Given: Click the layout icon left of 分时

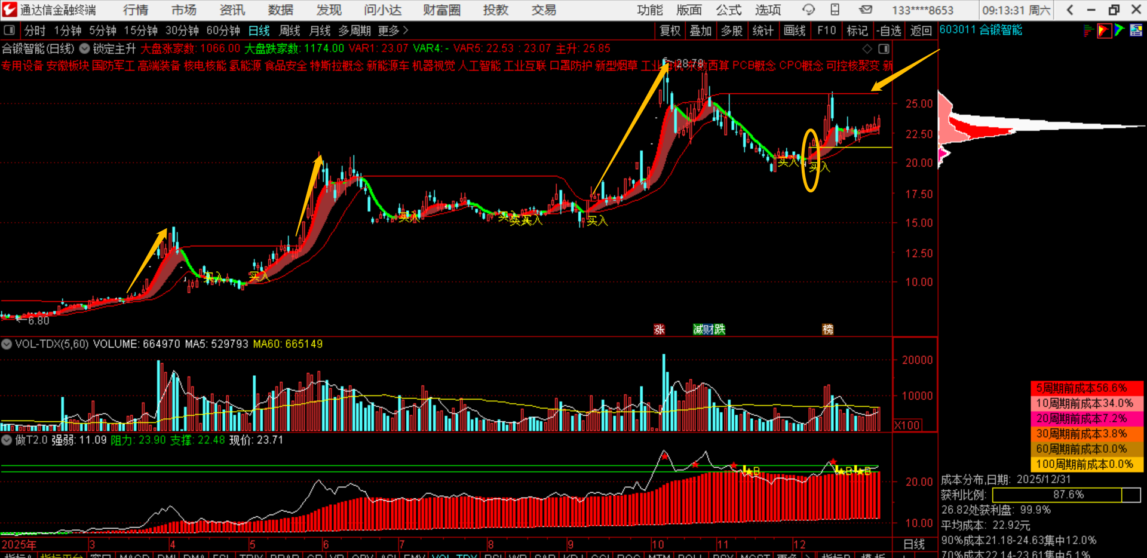Looking at the screenshot, I should tap(9, 30).
